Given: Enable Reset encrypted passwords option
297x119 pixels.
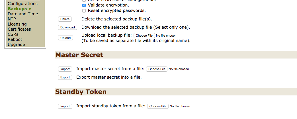Looking at the screenshot, I should 84,11.
